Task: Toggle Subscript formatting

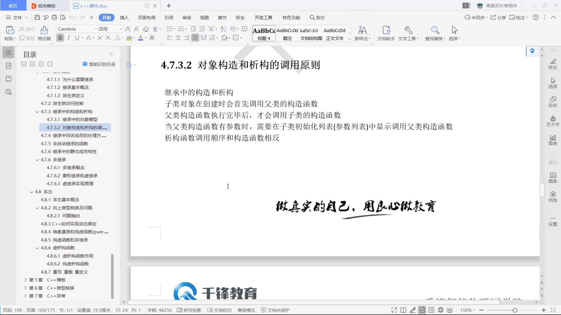Action: (x=108, y=38)
